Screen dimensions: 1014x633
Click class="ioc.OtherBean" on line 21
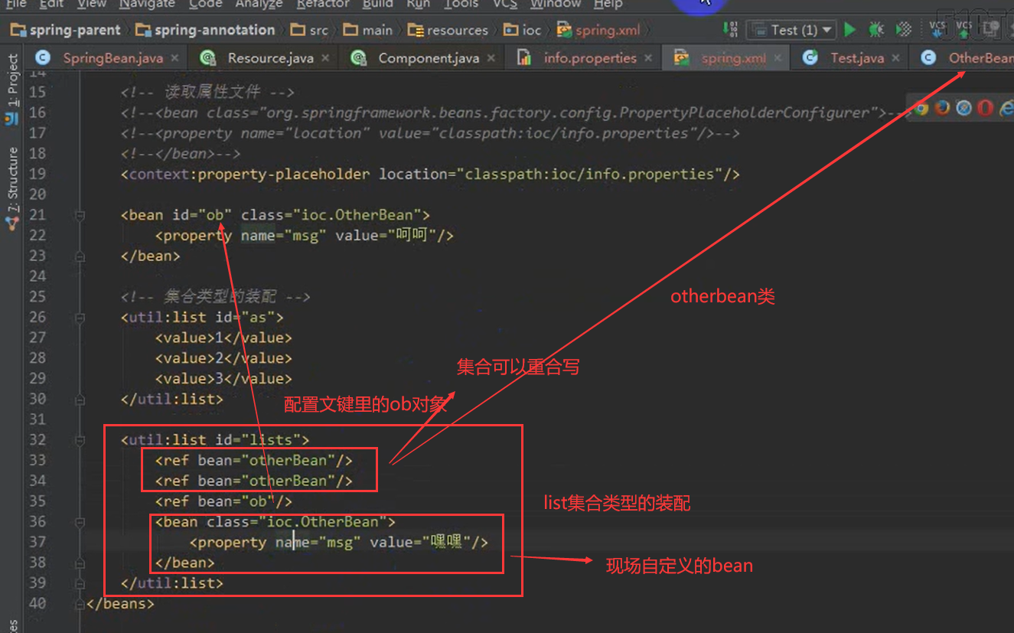331,215
